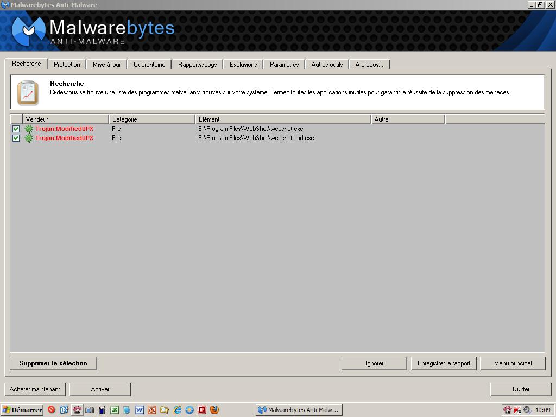This screenshot has height=417, width=556.
Task: Restore down the Malwarebytes window
Action: coord(540,4)
